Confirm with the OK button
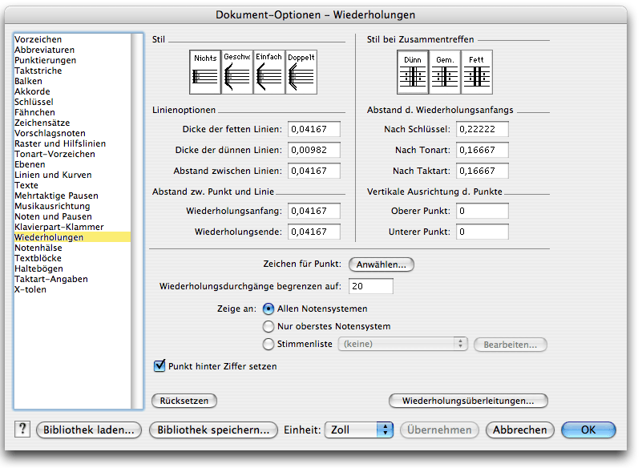The width and height of the screenshot is (642, 468). [588, 430]
